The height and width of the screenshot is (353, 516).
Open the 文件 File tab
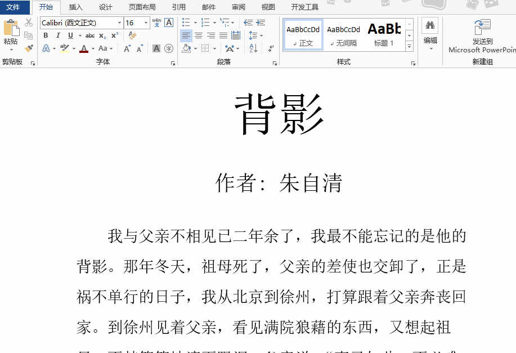click(14, 7)
